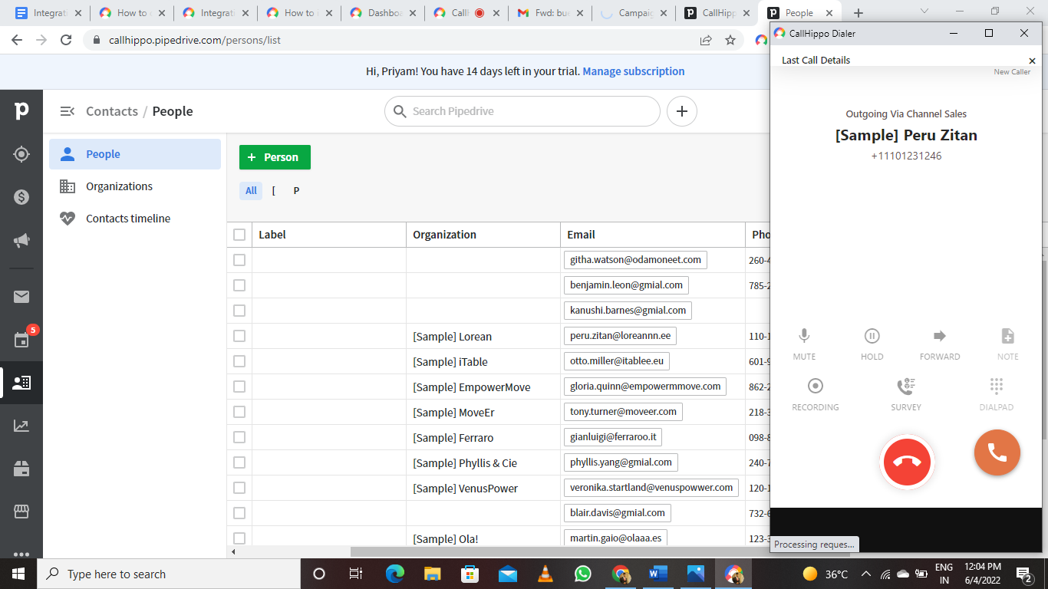Open Manage subscription link
The image size is (1048, 589).
[x=634, y=71]
